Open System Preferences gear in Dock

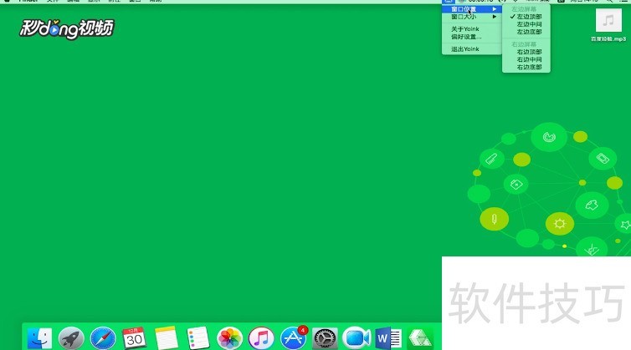325,338
